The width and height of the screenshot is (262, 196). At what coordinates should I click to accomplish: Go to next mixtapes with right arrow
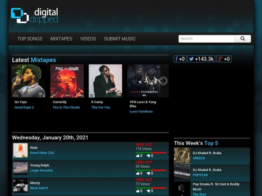coord(163,81)
